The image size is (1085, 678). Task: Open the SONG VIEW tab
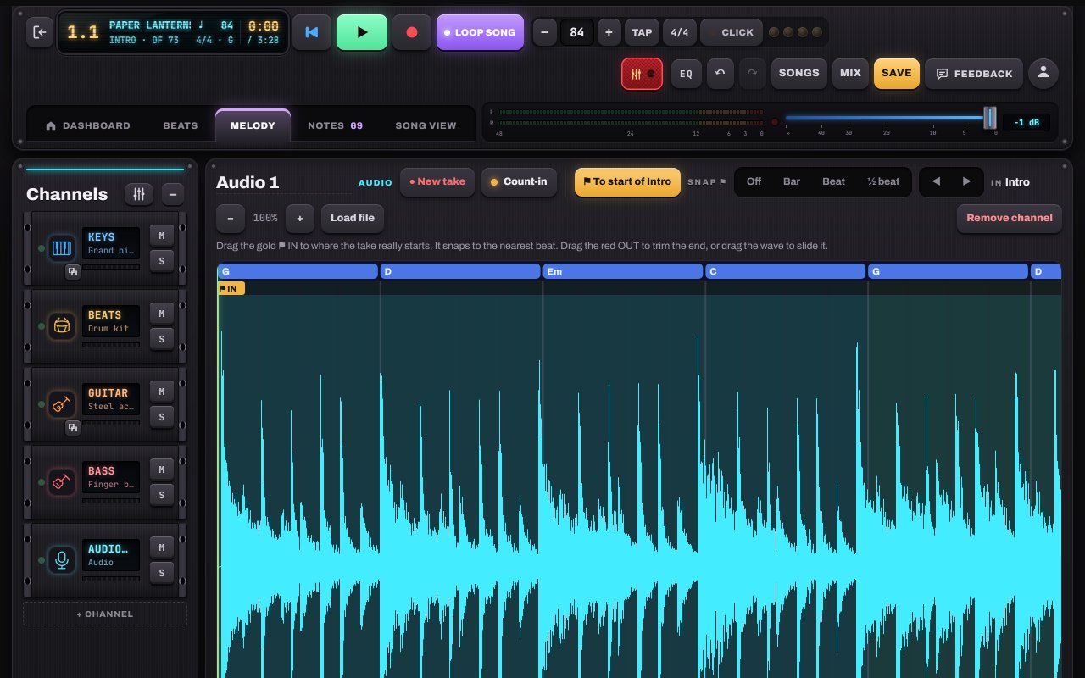[x=426, y=125]
